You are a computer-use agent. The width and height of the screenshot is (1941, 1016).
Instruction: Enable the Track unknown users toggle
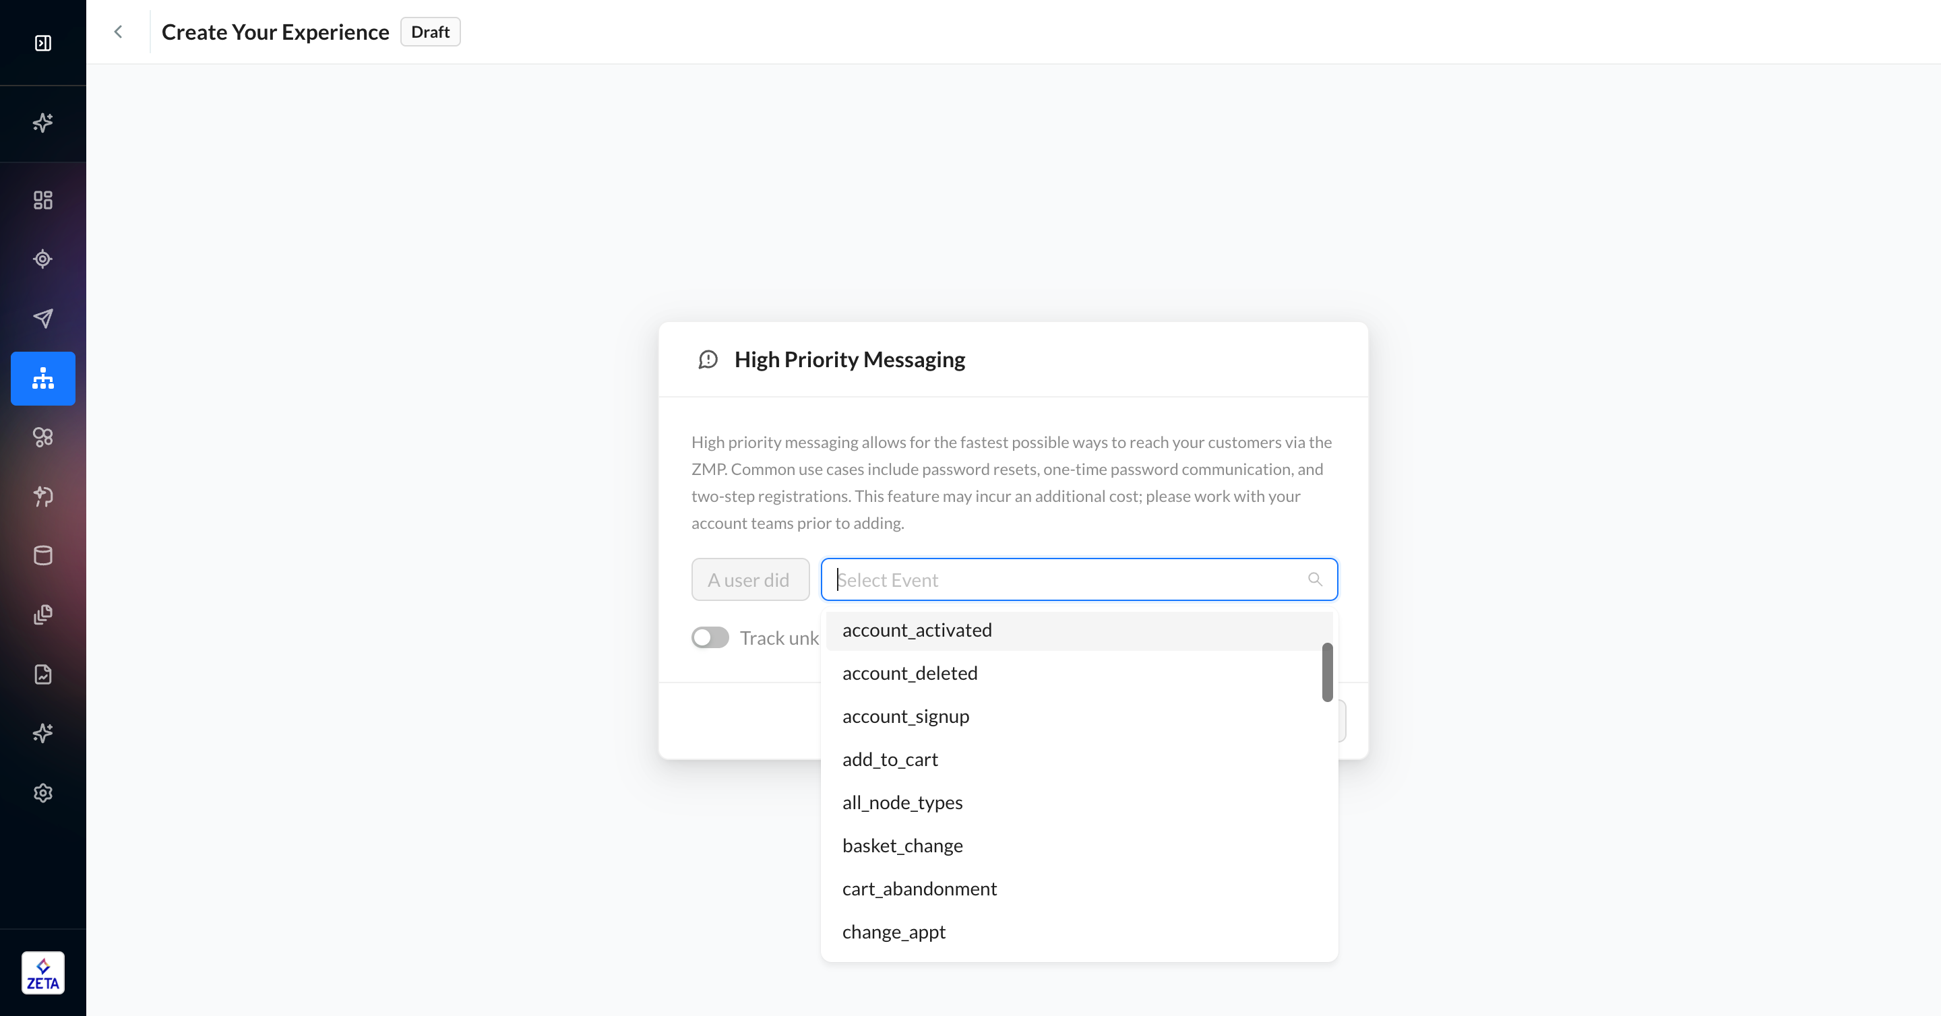pyautogui.click(x=710, y=638)
